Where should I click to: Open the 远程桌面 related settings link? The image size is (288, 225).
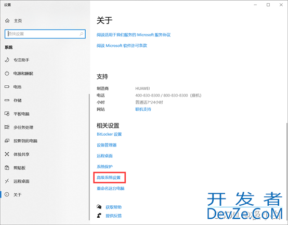tap(104, 156)
